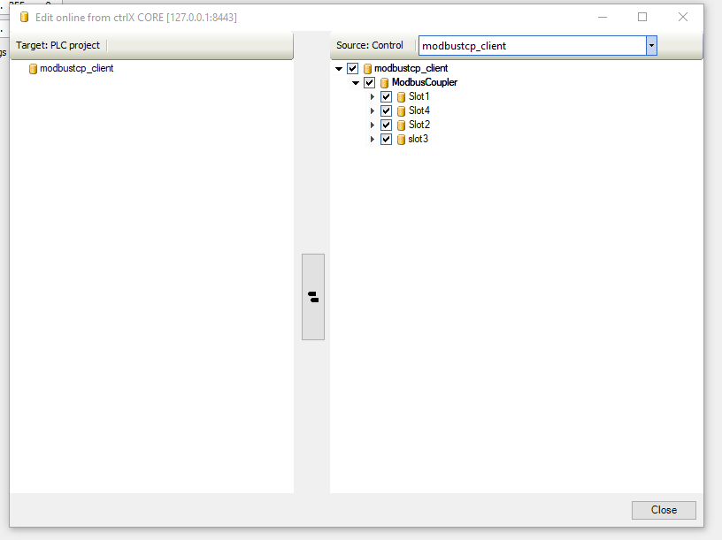Expand the Slot1 tree node

(x=372, y=97)
